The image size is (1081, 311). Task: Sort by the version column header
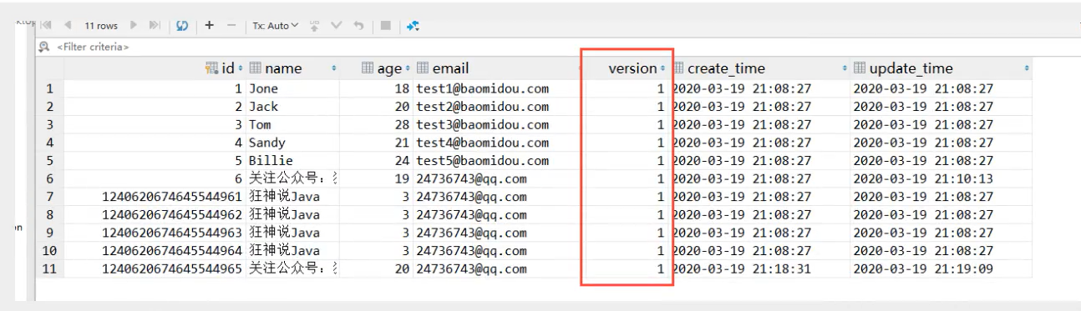(632, 68)
